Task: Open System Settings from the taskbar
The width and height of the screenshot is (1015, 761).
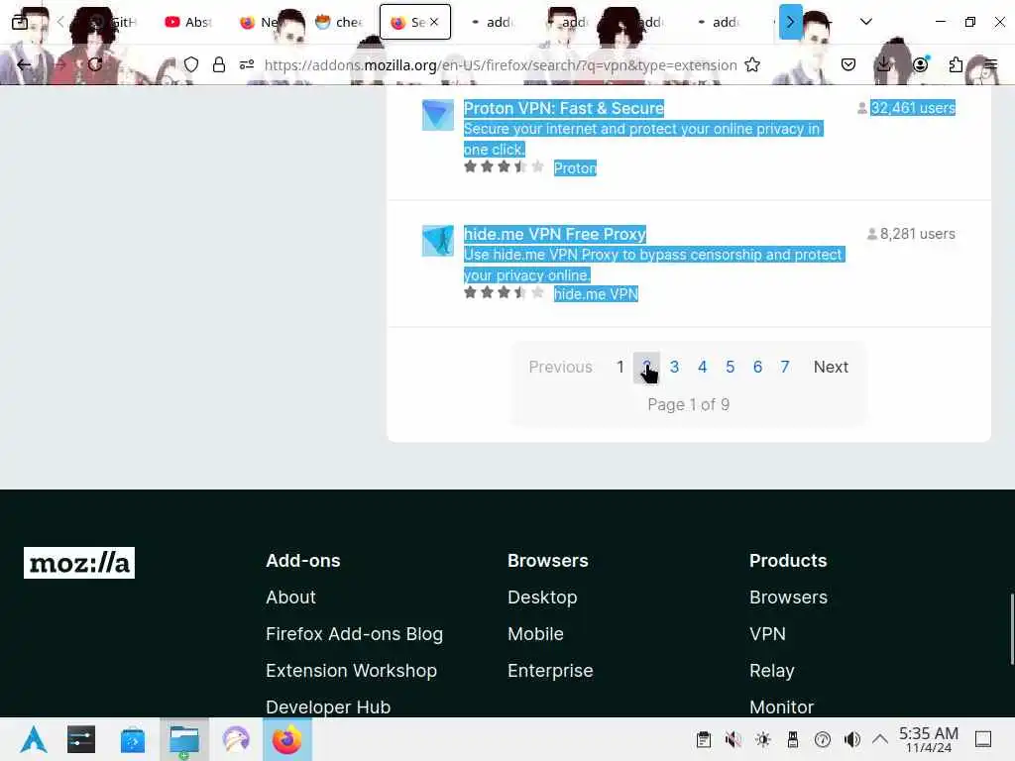Action: (81, 739)
